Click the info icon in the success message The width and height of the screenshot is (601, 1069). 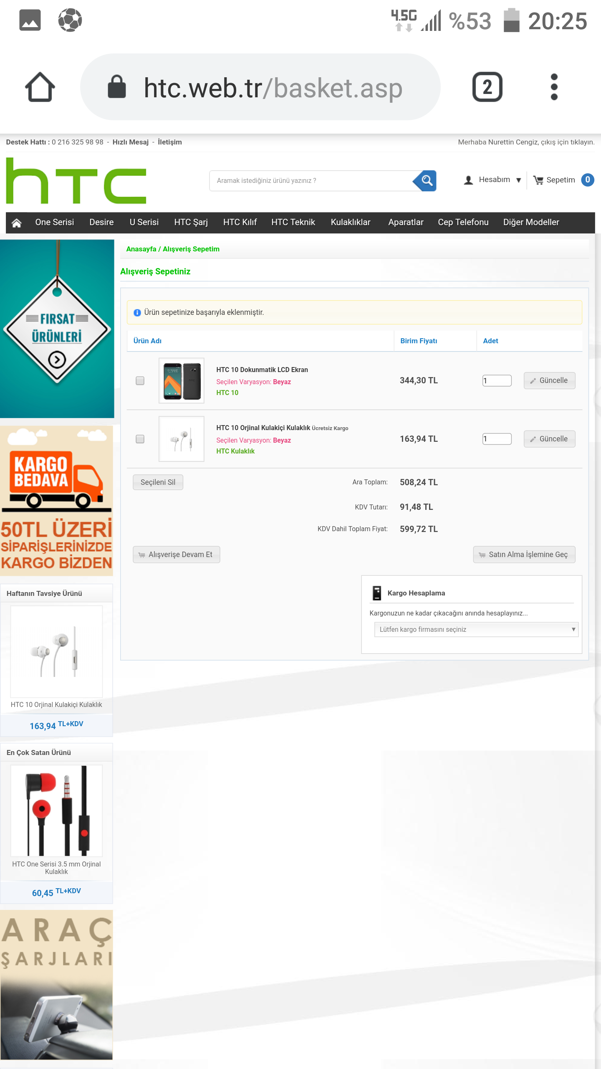tap(137, 312)
